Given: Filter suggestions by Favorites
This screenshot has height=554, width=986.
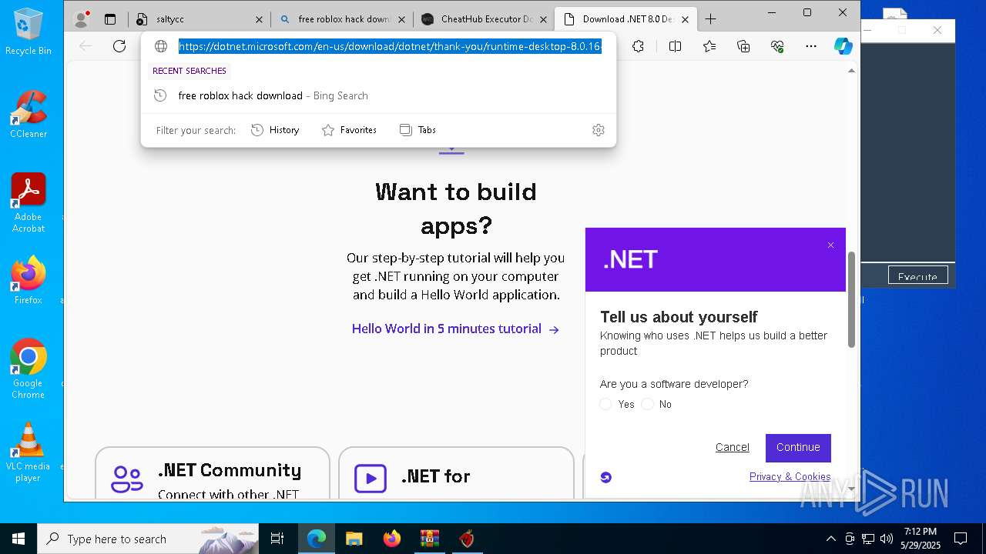Looking at the screenshot, I should point(349,130).
